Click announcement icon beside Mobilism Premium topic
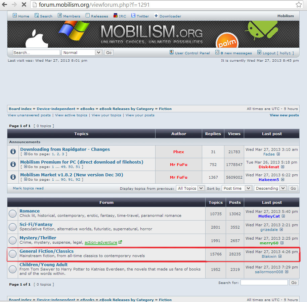The image size is (307, 302). pyautogui.click(x=13, y=164)
